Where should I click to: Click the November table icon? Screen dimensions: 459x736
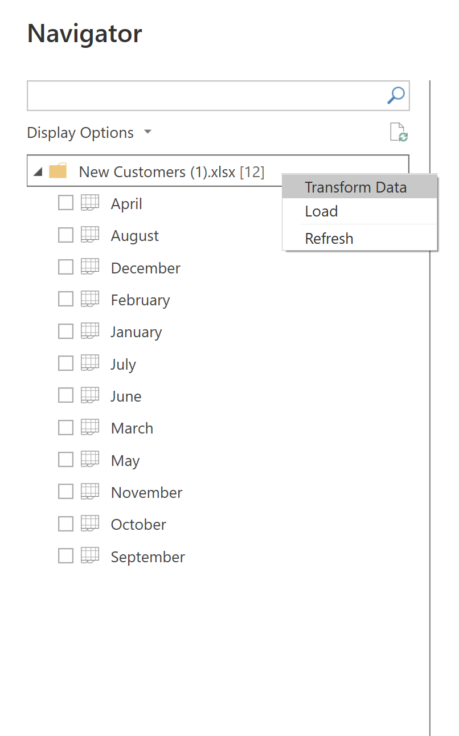(x=90, y=492)
